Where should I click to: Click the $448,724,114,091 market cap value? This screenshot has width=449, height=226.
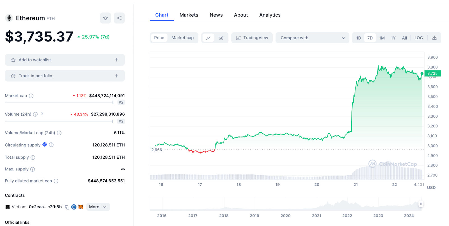click(x=107, y=96)
